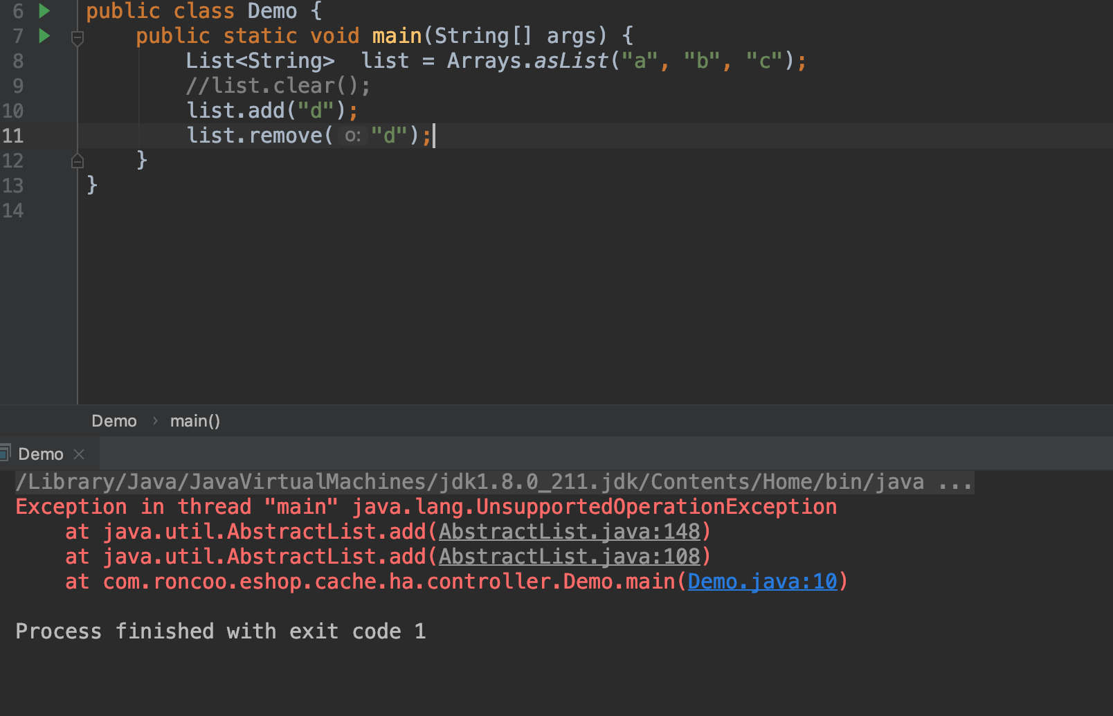Image resolution: width=1113 pixels, height=716 pixels.
Task: Click Demo in the breadcrumb bar
Action: 114,421
